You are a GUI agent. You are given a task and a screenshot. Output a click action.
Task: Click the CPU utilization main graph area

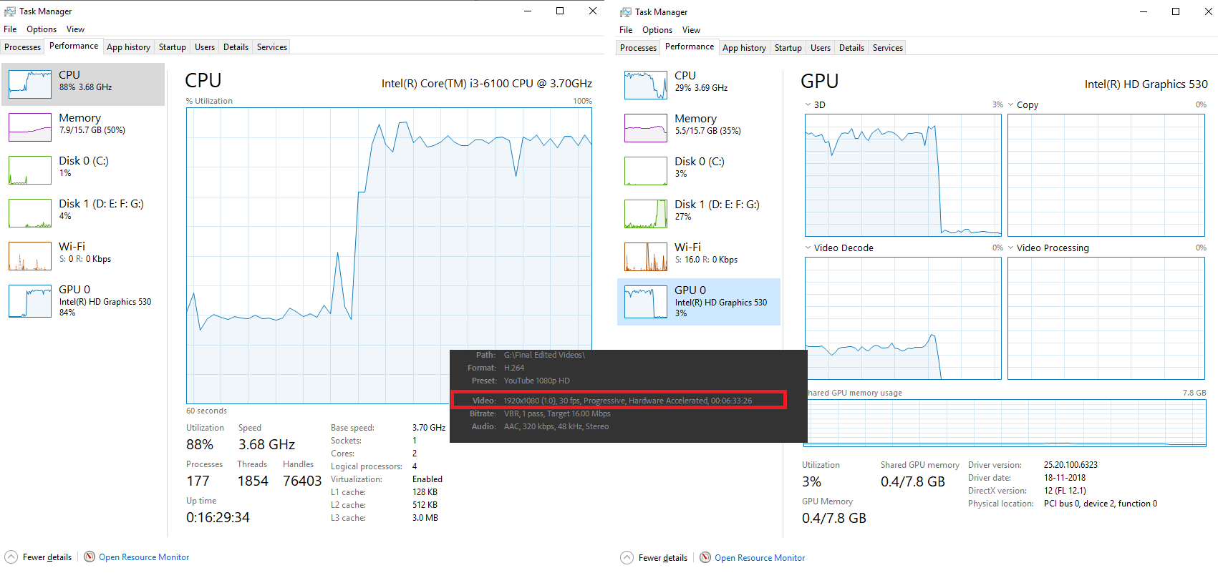click(x=389, y=255)
